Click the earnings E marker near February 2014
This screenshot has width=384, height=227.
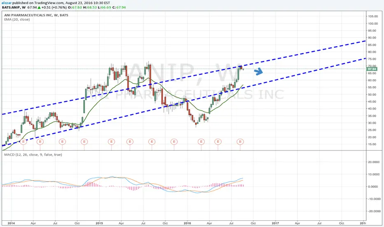tap(23, 142)
